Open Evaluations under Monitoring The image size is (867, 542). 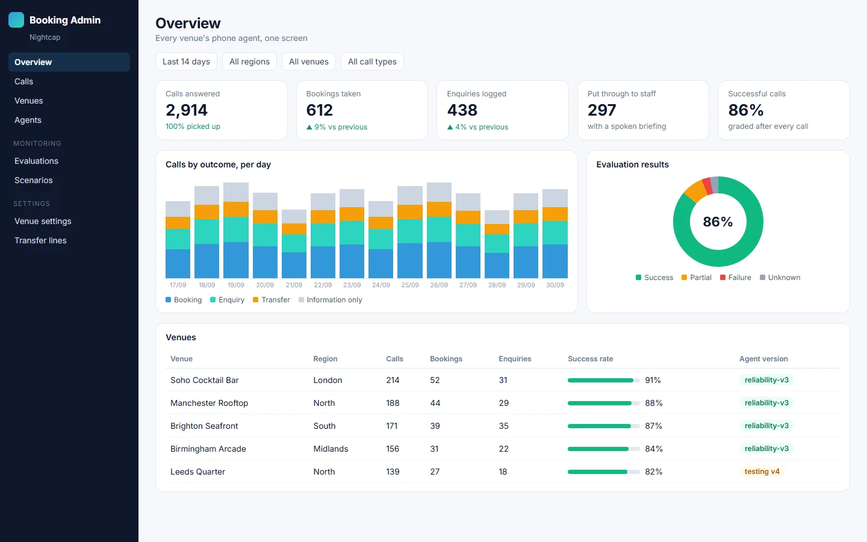click(69, 161)
